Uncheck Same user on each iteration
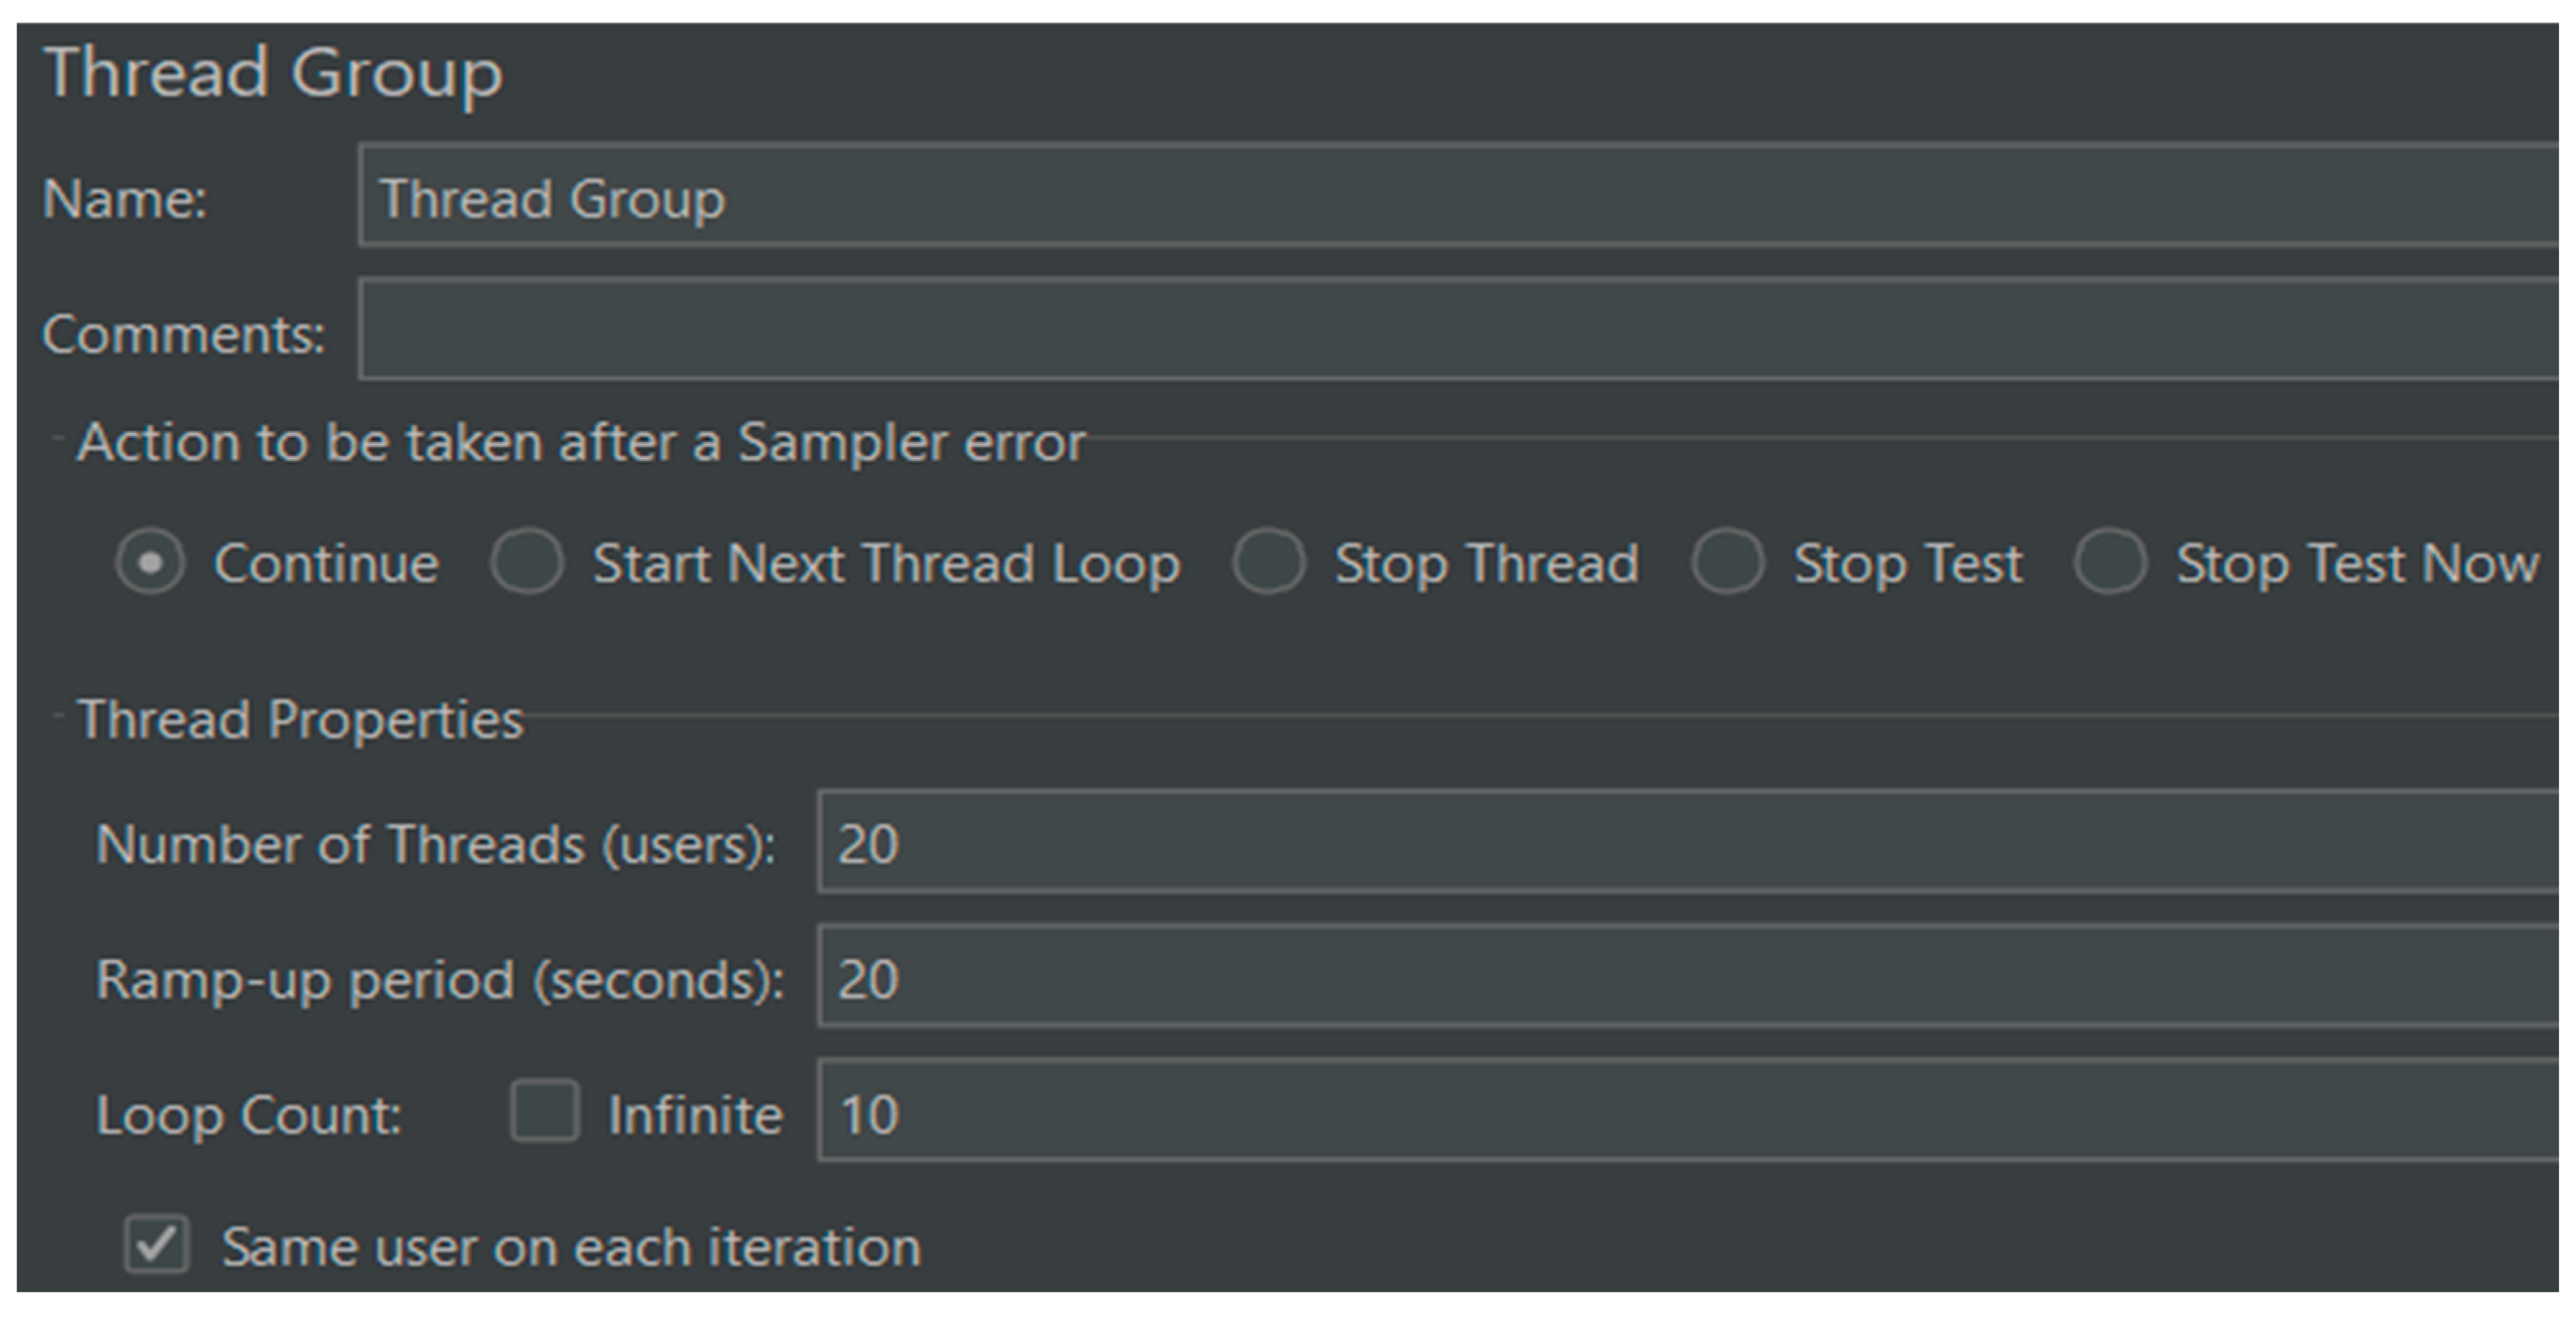 click(157, 1246)
